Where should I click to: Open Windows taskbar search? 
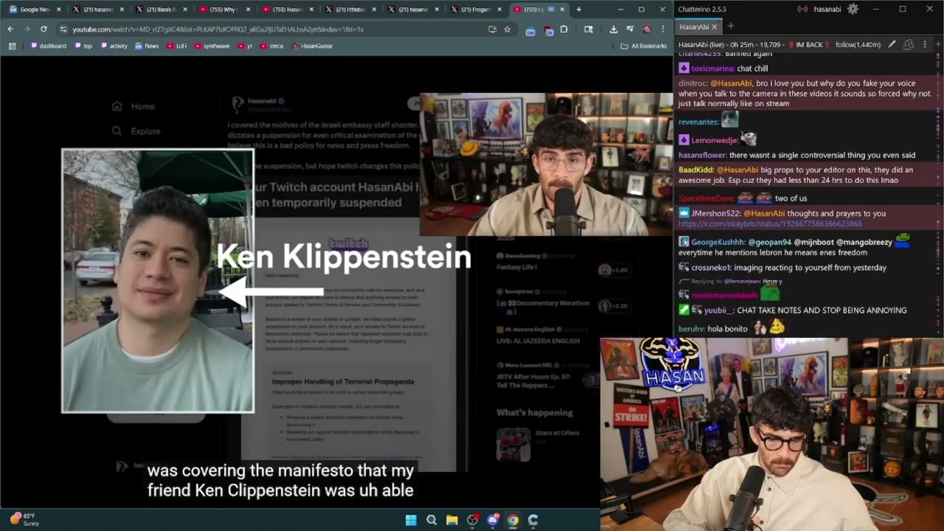click(431, 520)
